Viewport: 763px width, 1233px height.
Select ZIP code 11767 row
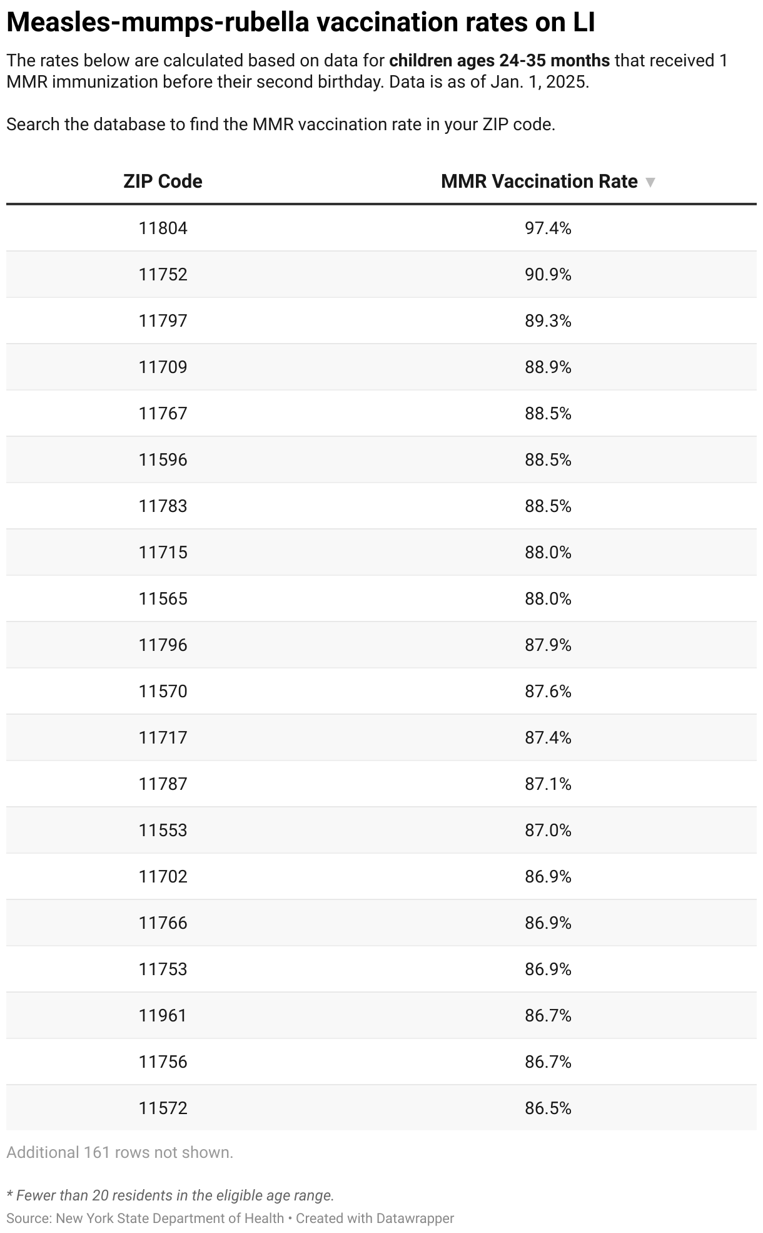pyautogui.click(x=381, y=414)
